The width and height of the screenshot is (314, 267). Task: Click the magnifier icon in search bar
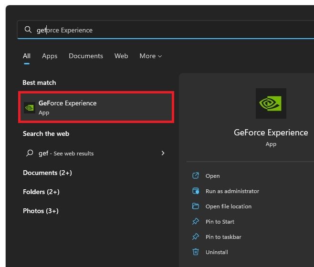pos(28,30)
